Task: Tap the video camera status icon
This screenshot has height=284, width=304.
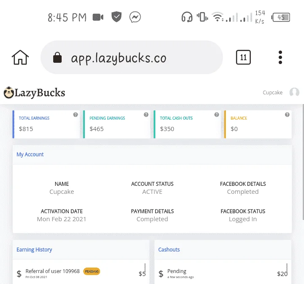Action: click(98, 17)
